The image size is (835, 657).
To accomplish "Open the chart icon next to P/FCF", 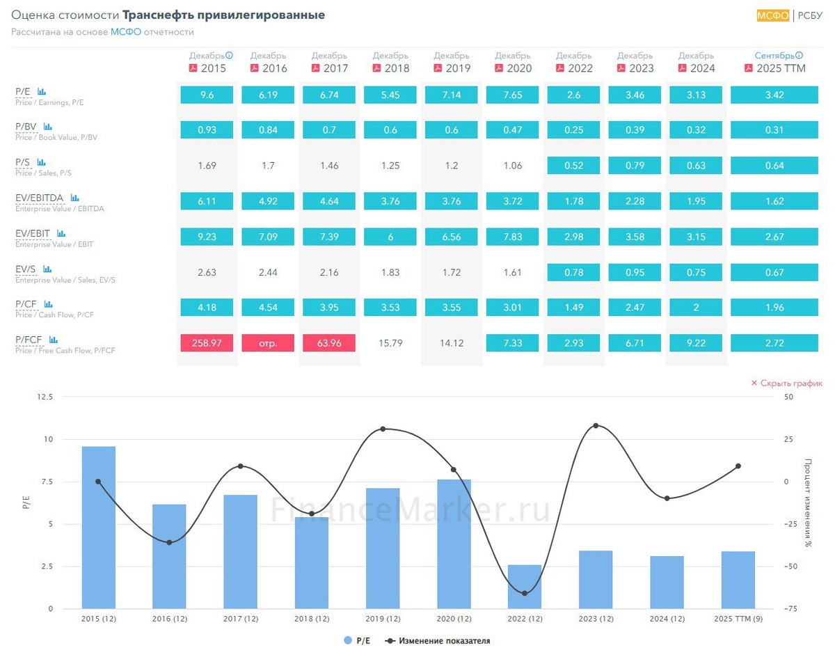I will [54, 340].
